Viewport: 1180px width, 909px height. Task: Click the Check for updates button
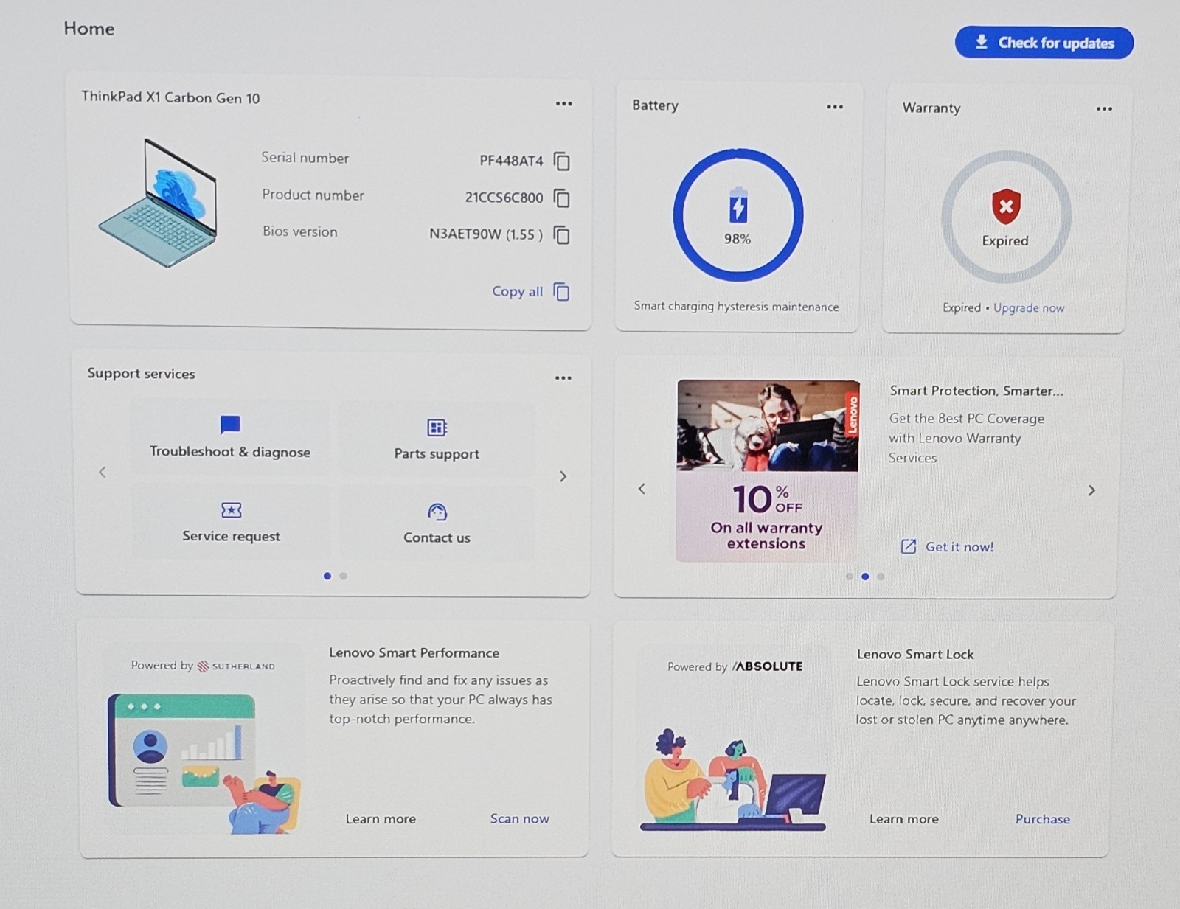coord(1044,43)
